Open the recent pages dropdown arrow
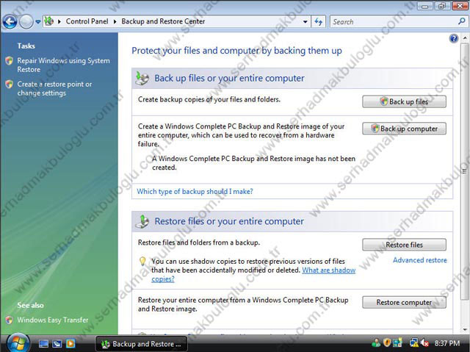 click(37, 21)
